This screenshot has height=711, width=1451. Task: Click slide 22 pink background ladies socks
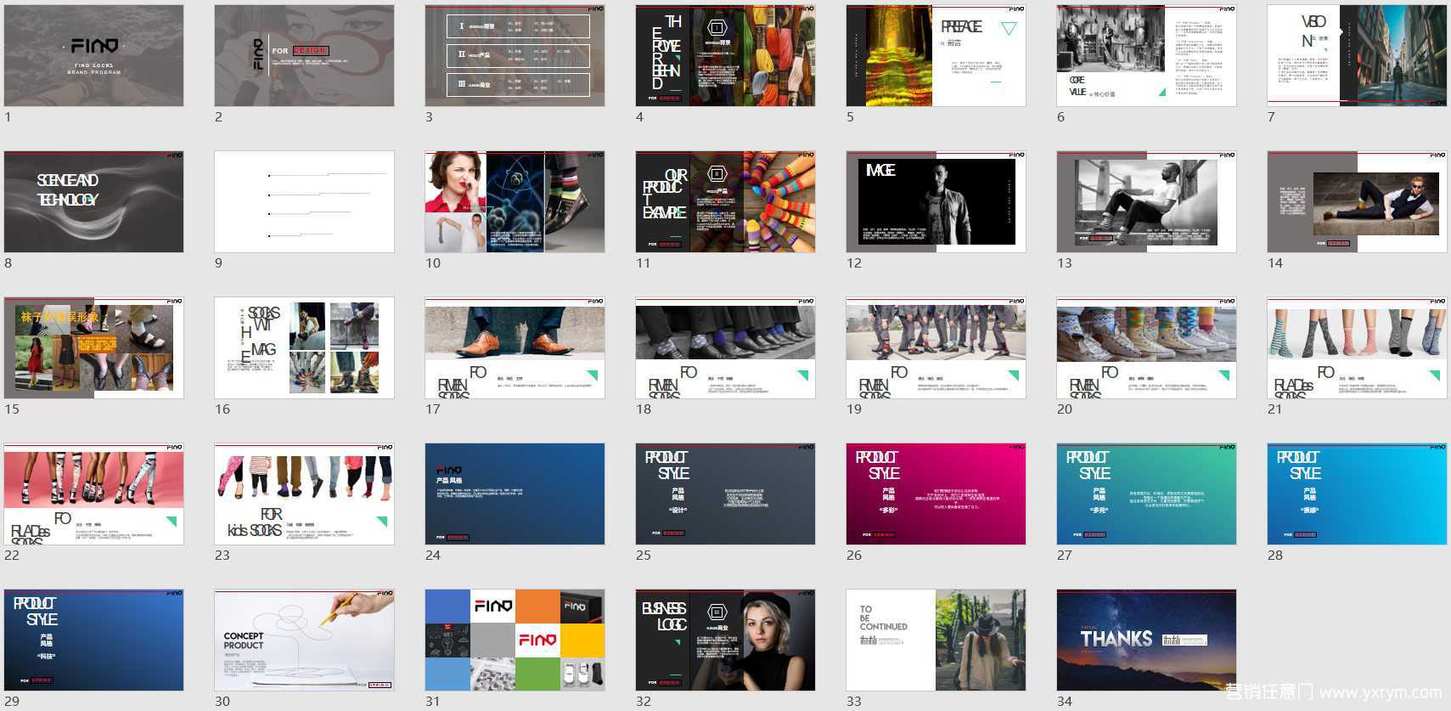click(x=93, y=494)
